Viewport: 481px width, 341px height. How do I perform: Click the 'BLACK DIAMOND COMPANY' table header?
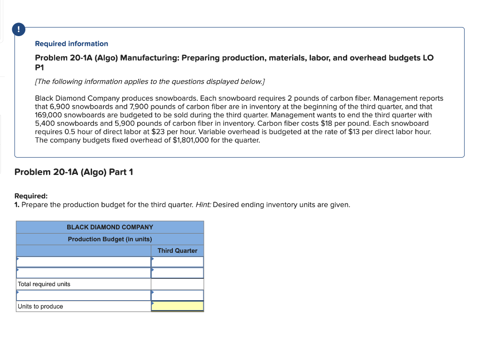pos(110,227)
